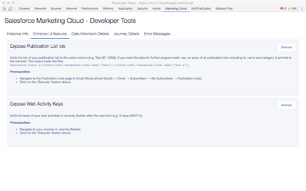Select the Instance Info tab
The width and height of the screenshot is (306, 191).
18,34
